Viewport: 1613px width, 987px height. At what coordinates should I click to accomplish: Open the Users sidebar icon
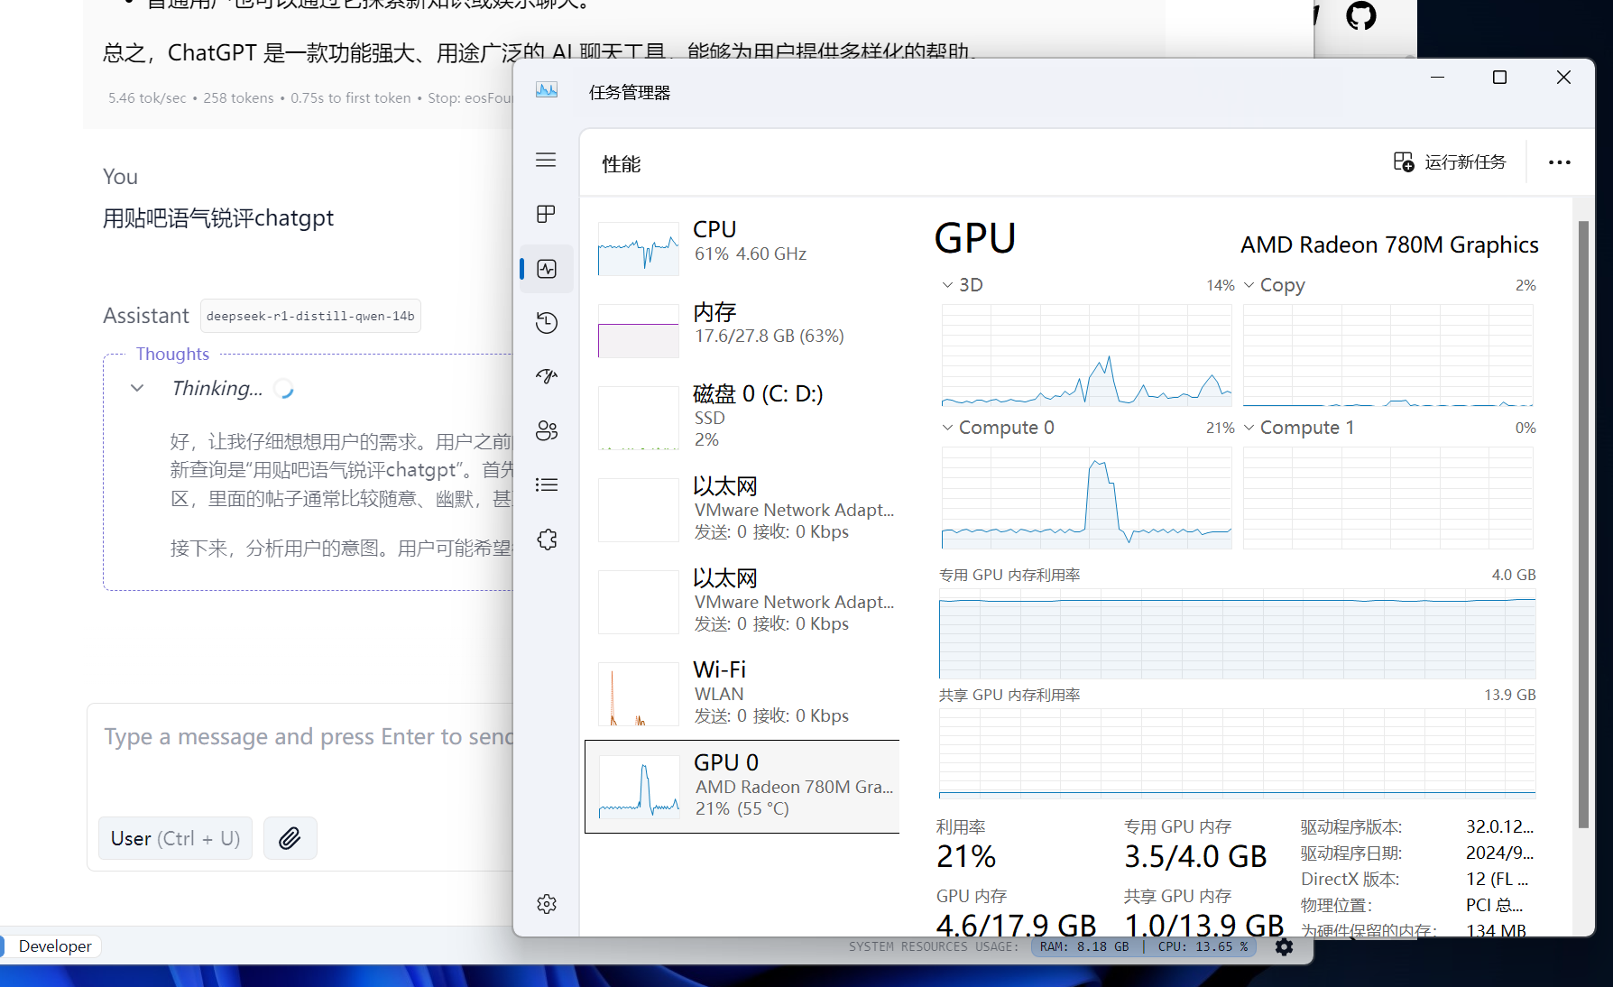tap(546, 431)
